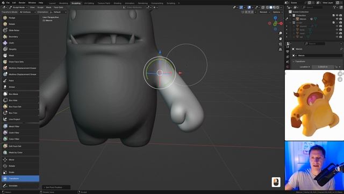
Task: Choose the Cloth brush
Action: (x=20, y=43)
